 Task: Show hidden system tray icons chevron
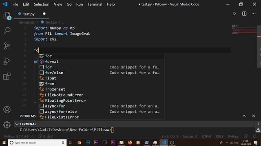[227, 142]
